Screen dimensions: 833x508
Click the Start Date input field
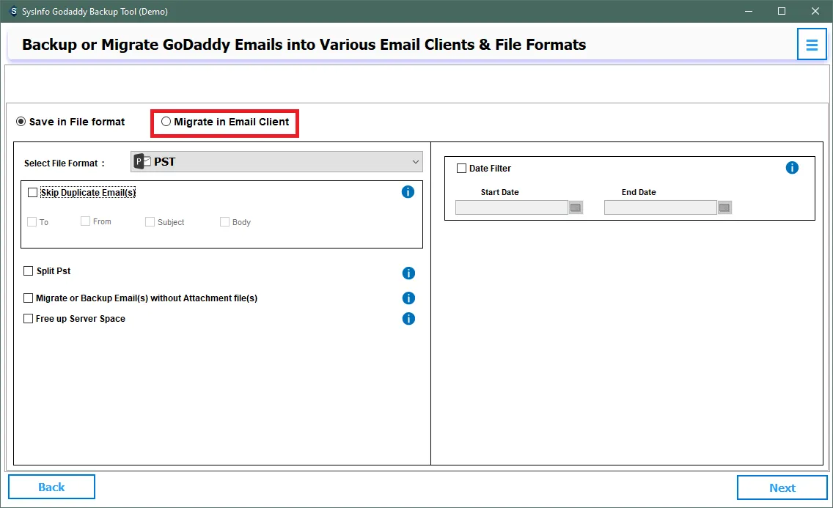click(511, 208)
